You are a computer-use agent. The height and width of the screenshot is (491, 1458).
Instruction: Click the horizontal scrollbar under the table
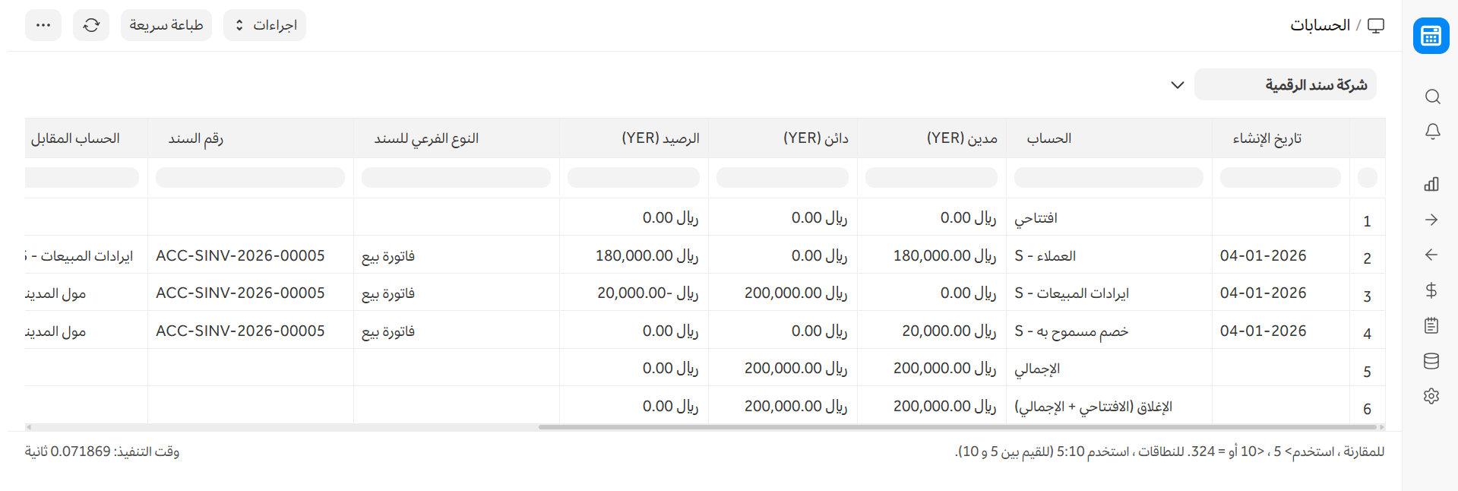[957, 427]
